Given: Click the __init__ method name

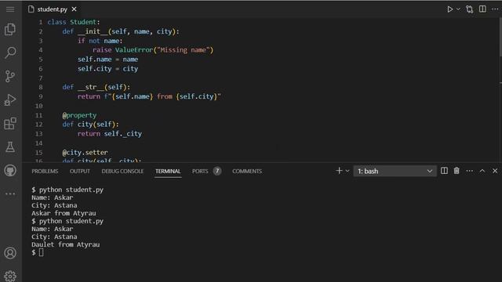Looking at the screenshot, I should pos(93,31).
